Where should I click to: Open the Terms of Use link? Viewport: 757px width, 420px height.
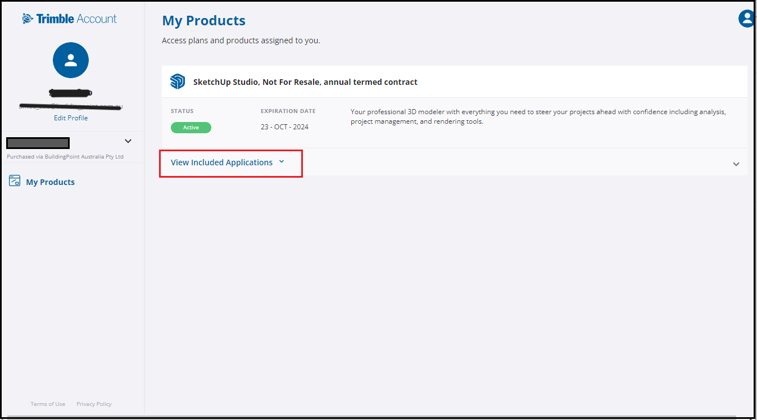(48, 404)
